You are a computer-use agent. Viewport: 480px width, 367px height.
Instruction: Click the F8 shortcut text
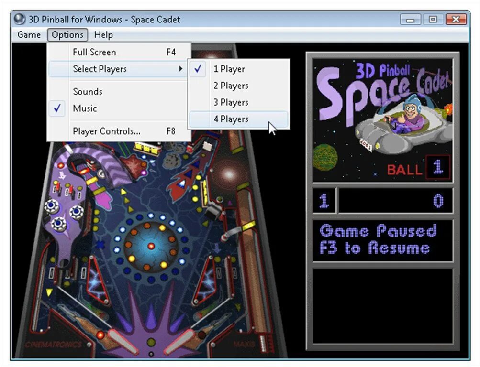[171, 131]
